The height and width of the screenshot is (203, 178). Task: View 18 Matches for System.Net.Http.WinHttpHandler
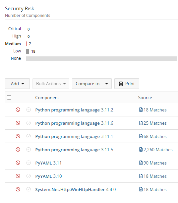click(x=155, y=189)
